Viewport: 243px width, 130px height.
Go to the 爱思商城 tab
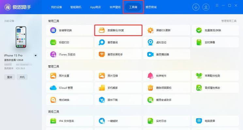coord(151,7)
